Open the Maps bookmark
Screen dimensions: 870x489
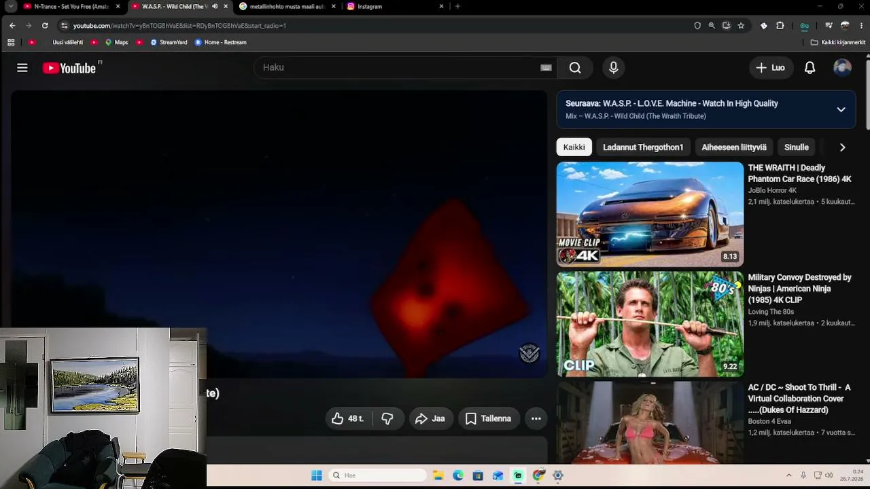[x=116, y=42]
